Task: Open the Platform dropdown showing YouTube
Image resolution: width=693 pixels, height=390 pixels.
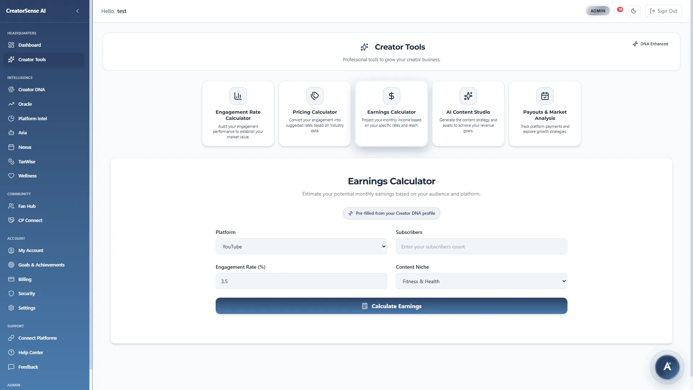Action: click(x=301, y=246)
